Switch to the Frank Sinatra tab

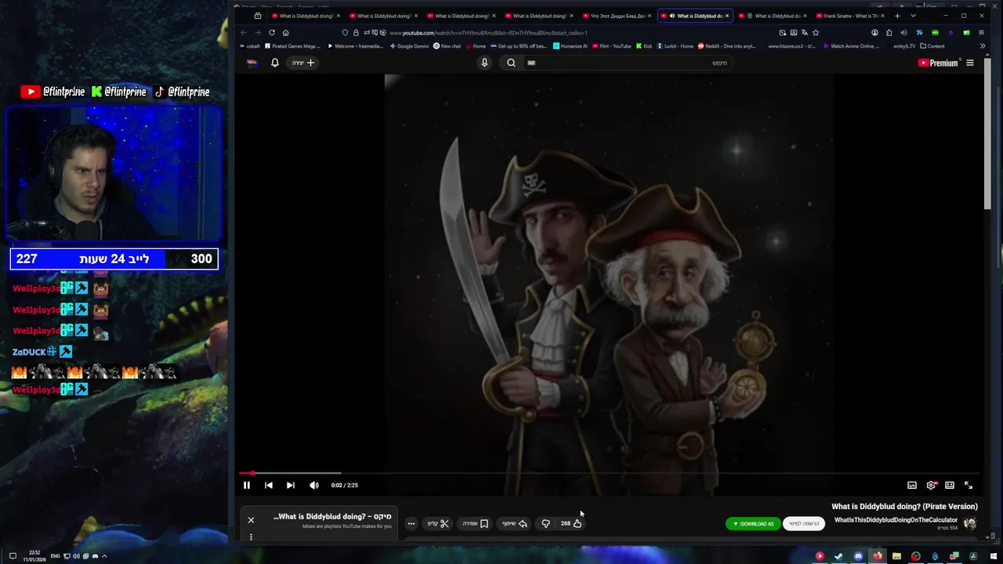point(850,16)
